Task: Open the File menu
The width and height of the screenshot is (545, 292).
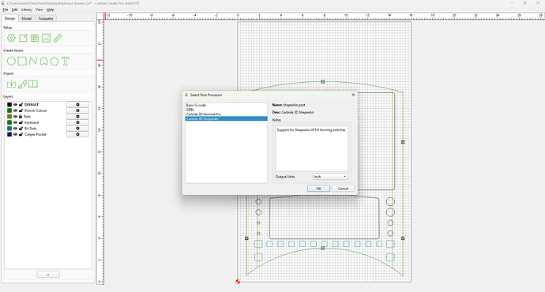Action: click(x=6, y=9)
